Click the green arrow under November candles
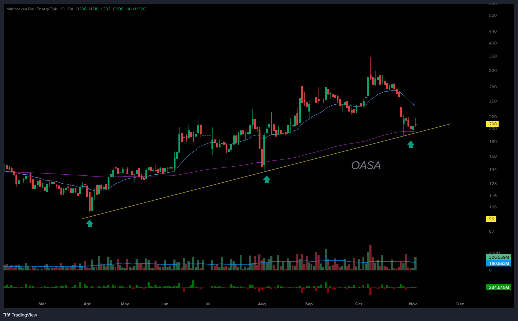Screen dimensions: 518x321 411,145
